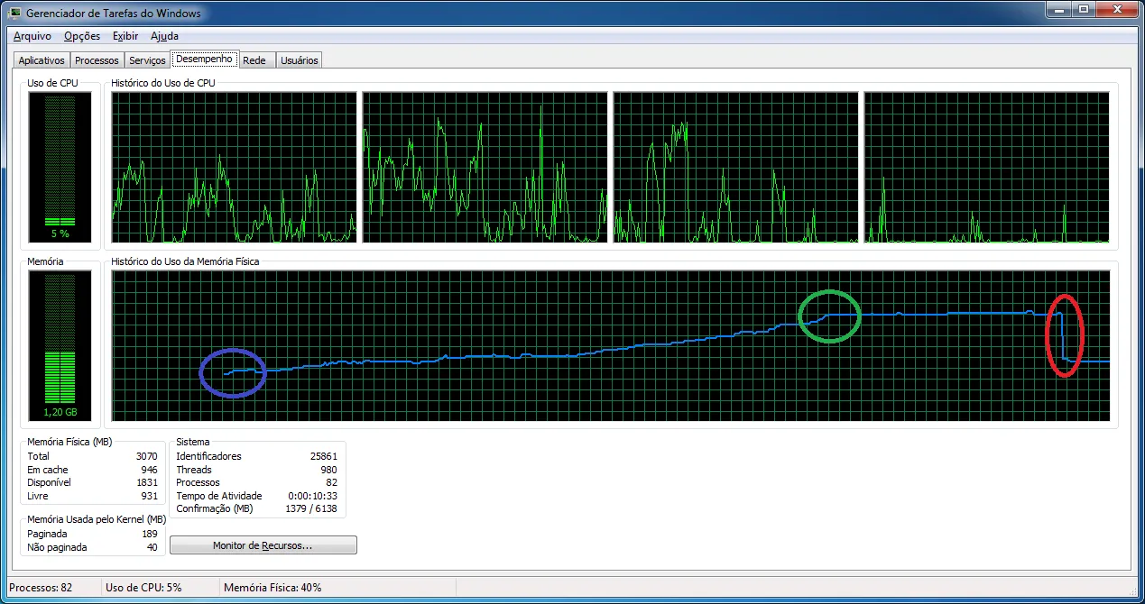Viewport: 1145px width, 604px height.
Task: Click the Memória Usada pelo Kernel label
Action: (97, 520)
